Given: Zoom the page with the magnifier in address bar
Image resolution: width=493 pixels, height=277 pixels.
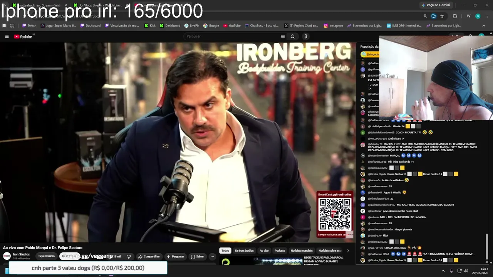Looking at the screenshot, I should (x=425, y=16).
